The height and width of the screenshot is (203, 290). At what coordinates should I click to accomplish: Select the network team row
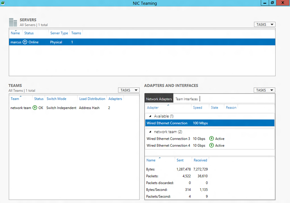pos(21,108)
